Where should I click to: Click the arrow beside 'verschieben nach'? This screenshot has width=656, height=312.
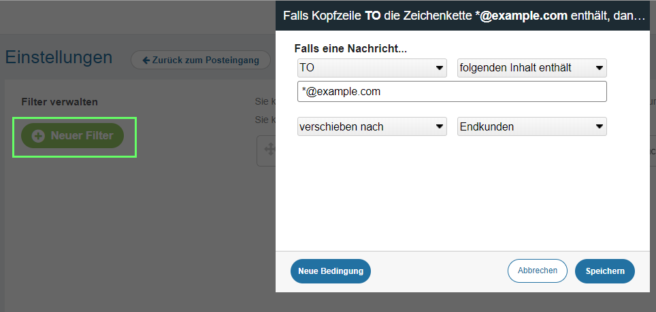coord(439,126)
